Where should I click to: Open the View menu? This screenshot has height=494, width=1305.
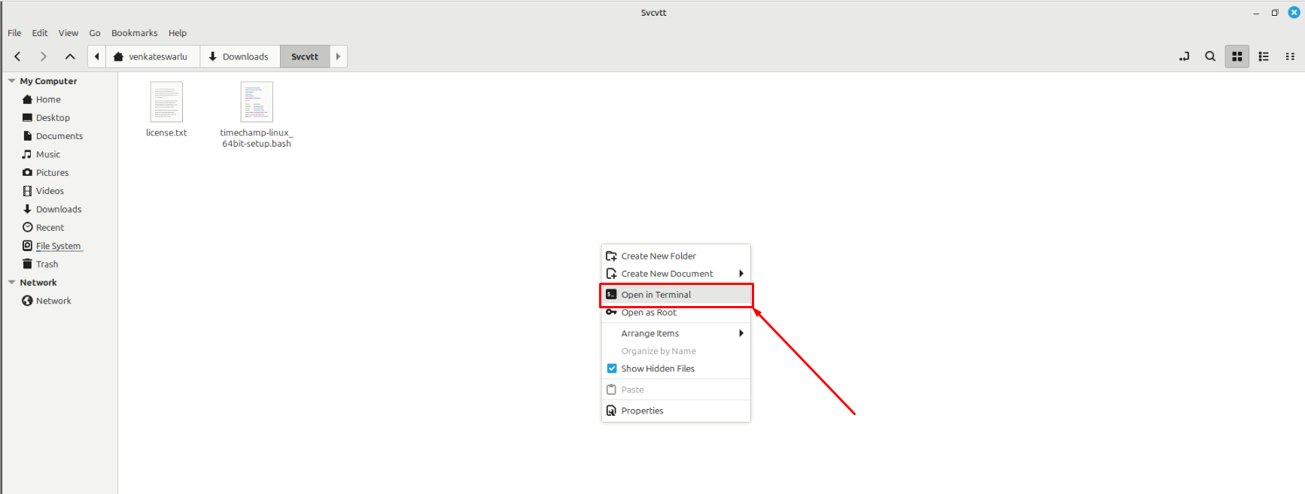[68, 33]
